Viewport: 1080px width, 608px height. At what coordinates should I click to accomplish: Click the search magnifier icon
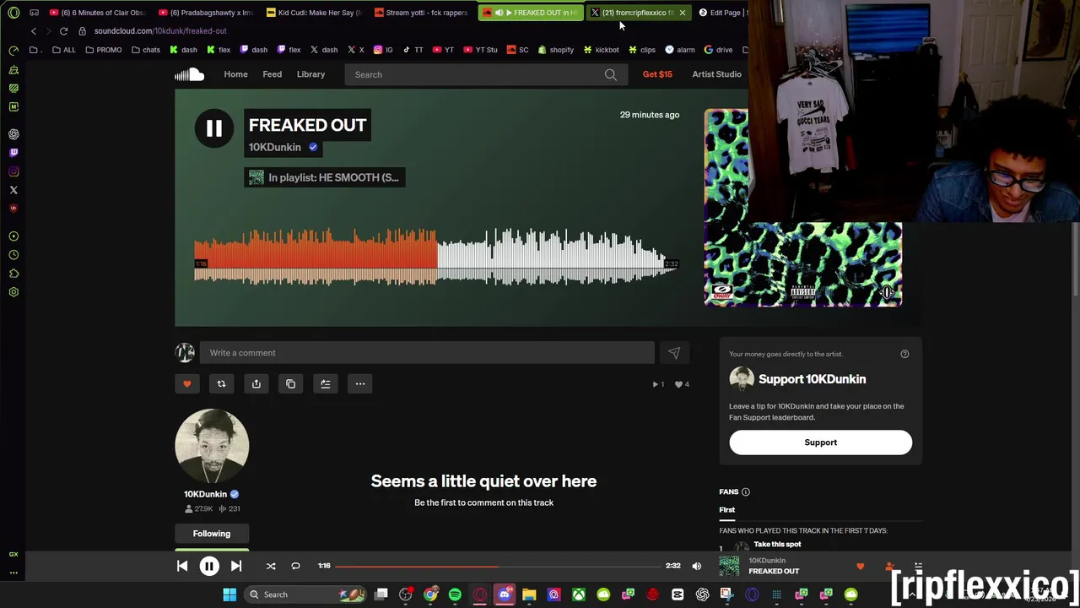coord(611,74)
